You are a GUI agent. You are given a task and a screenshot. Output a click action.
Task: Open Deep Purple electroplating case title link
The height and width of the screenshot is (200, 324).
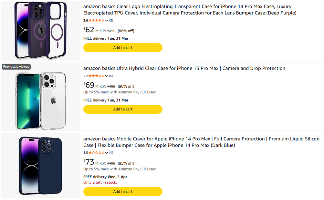tap(190, 10)
